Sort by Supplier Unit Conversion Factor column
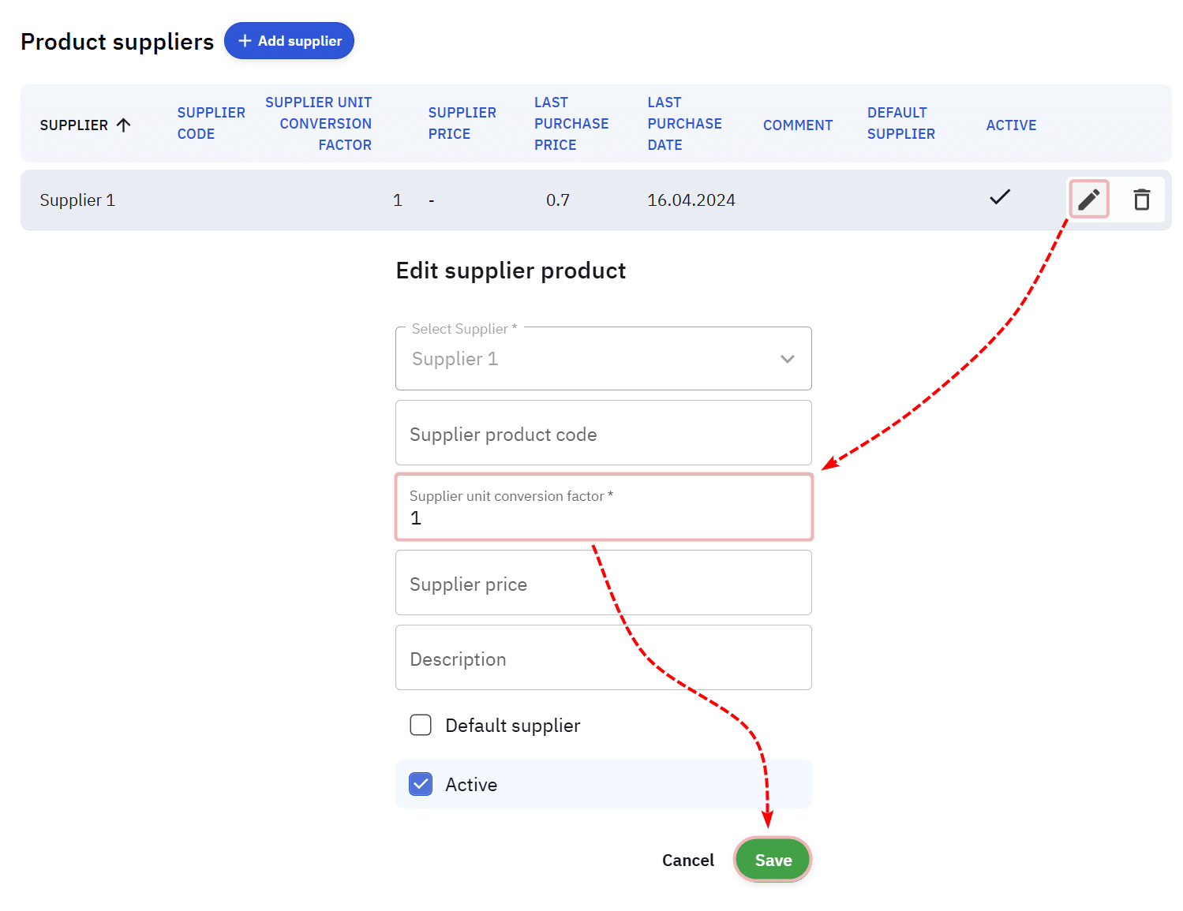The height and width of the screenshot is (911, 1183). pyautogui.click(x=318, y=124)
